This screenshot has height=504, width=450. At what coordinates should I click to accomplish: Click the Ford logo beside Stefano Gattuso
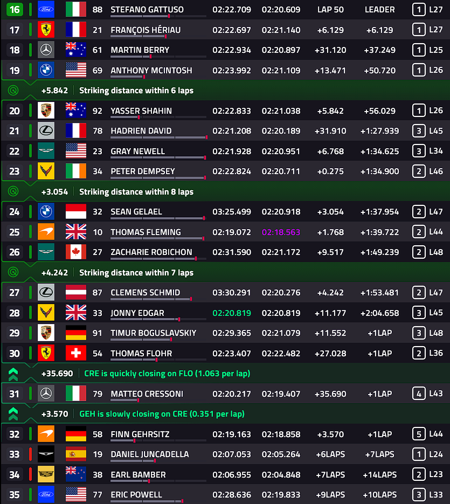[x=46, y=9]
